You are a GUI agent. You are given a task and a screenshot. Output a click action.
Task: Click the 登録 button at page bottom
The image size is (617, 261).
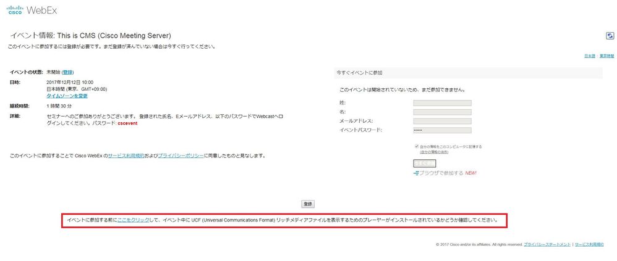[x=308, y=204]
